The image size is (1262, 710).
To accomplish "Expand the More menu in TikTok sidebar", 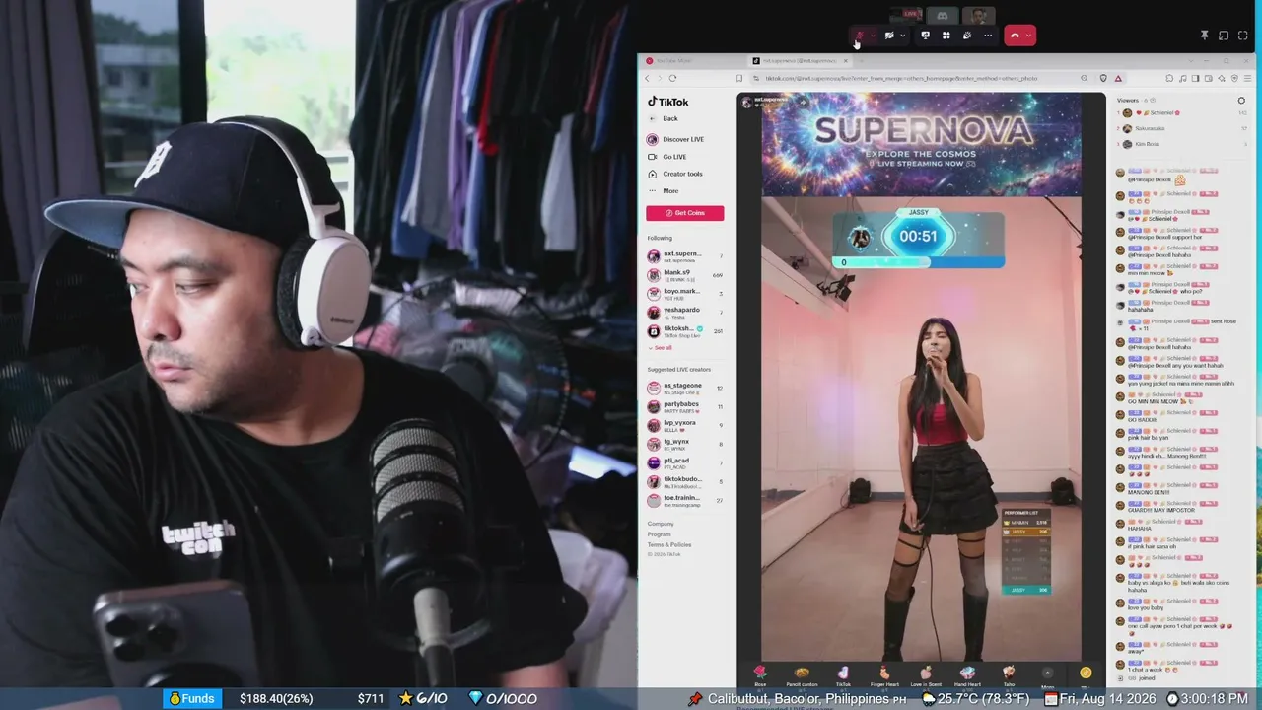I will (x=663, y=190).
